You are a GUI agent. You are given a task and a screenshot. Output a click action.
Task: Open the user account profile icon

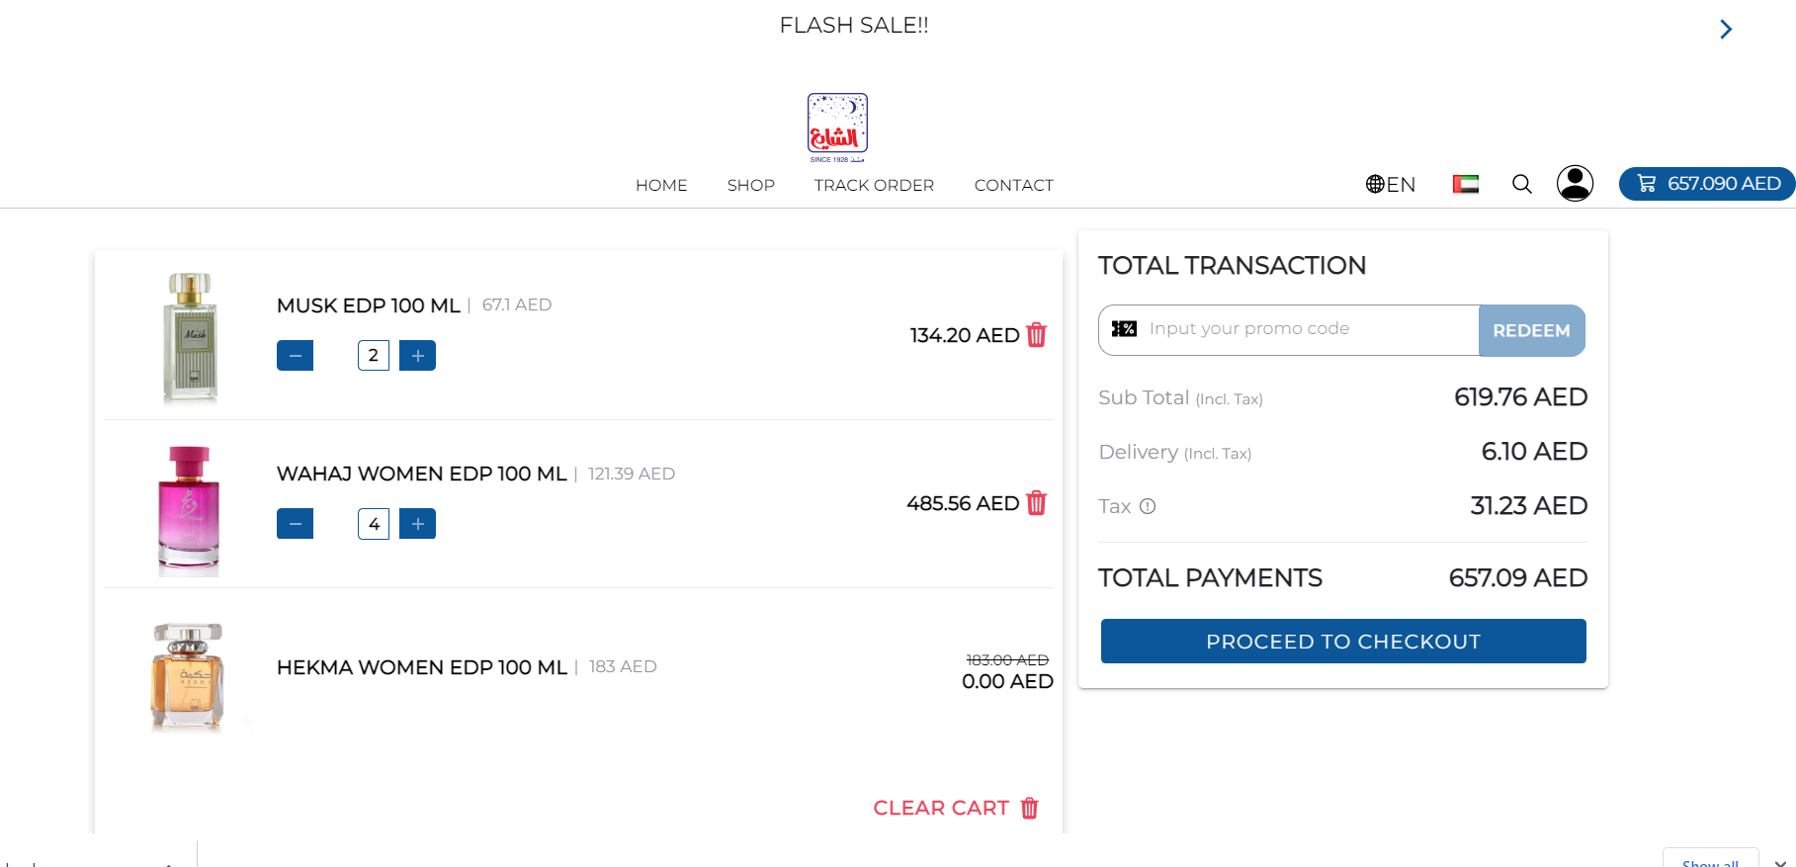[x=1575, y=184]
